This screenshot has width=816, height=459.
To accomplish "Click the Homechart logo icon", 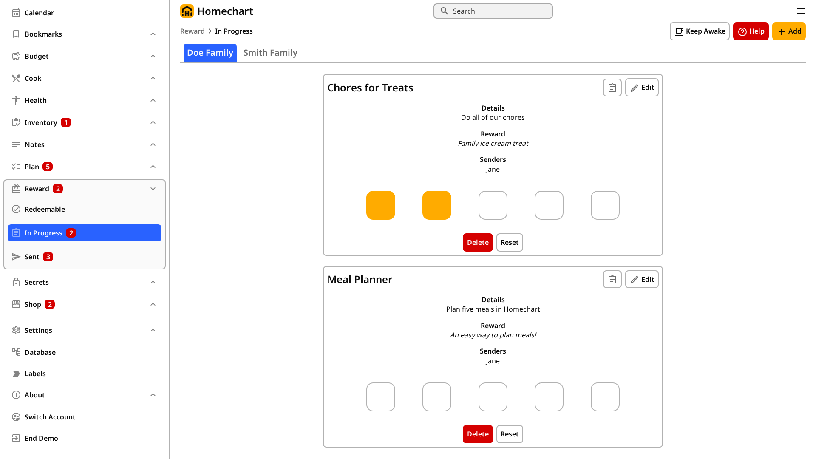I will point(187,11).
